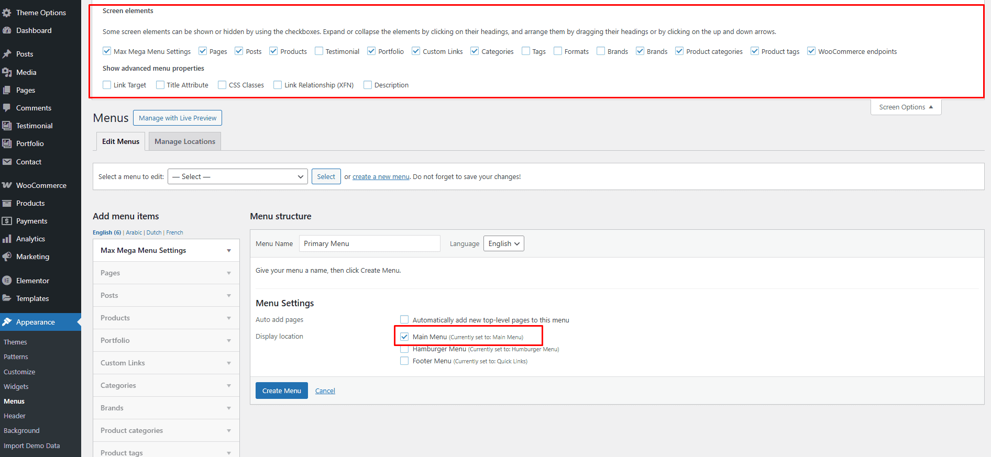Image resolution: width=991 pixels, height=457 pixels.
Task: Open Widgets under Appearance submenu
Action: 16,386
